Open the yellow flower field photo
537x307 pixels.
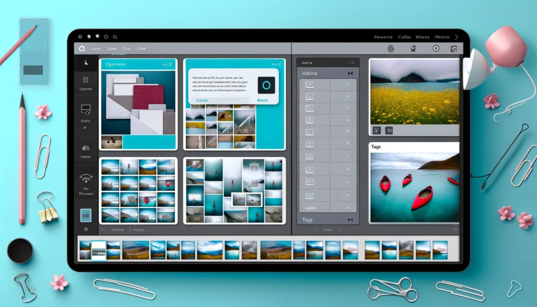pos(414,92)
